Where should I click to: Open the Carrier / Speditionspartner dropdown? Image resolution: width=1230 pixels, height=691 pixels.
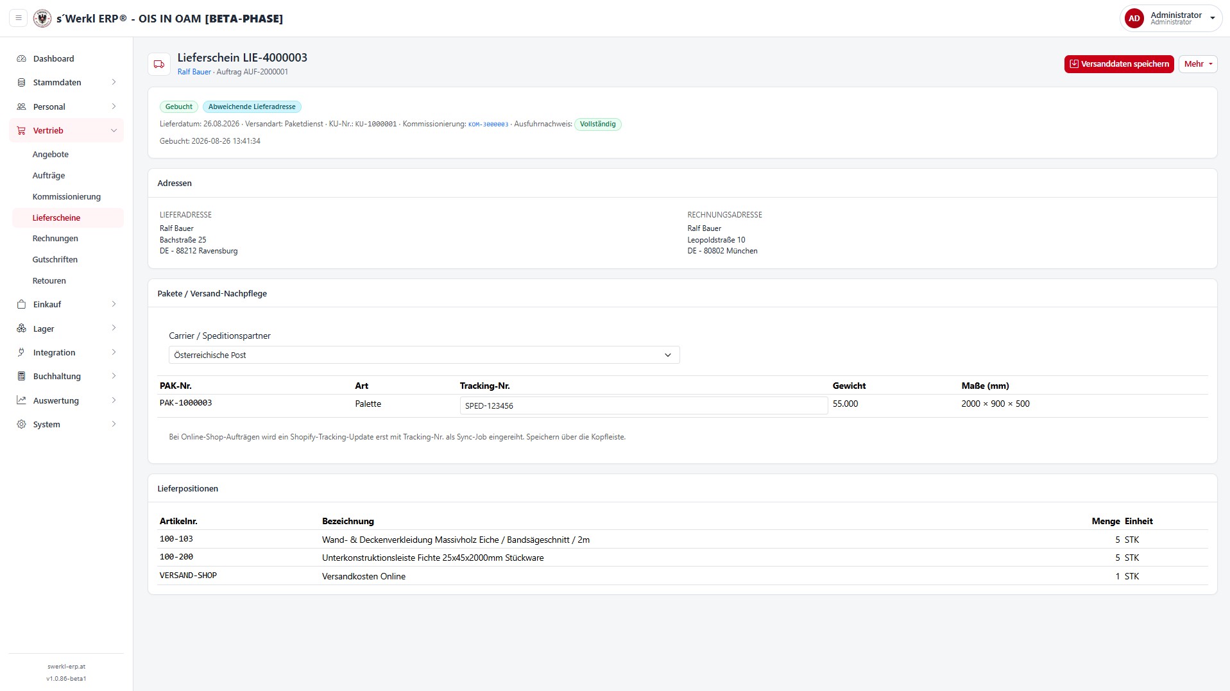[x=424, y=355]
